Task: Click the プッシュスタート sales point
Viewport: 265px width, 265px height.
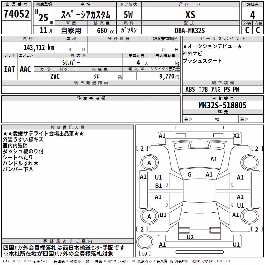Action: pyautogui.click(x=202, y=61)
